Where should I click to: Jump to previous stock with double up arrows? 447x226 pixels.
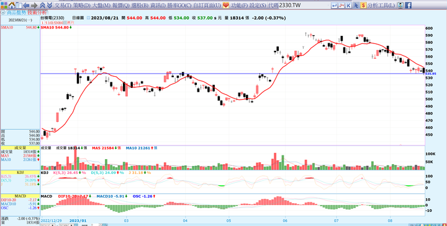[x=42, y=5]
